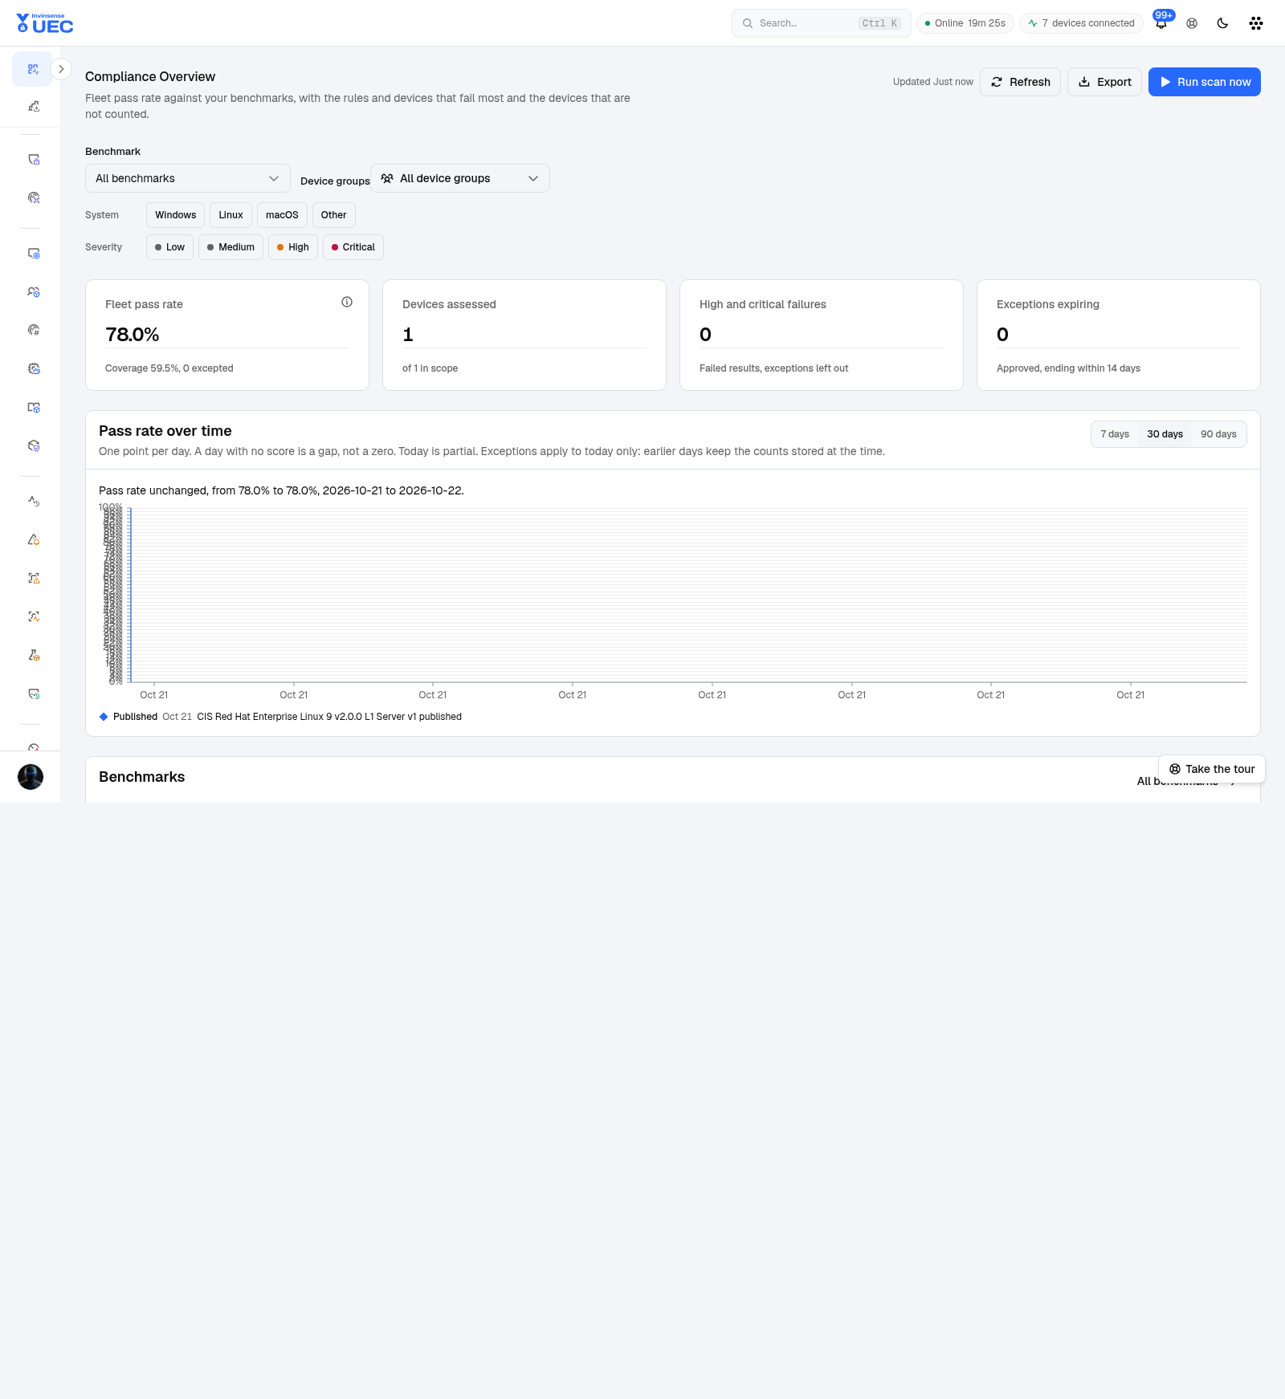The image size is (1285, 1399).
Task: Click the Export button
Action: pos(1104,82)
